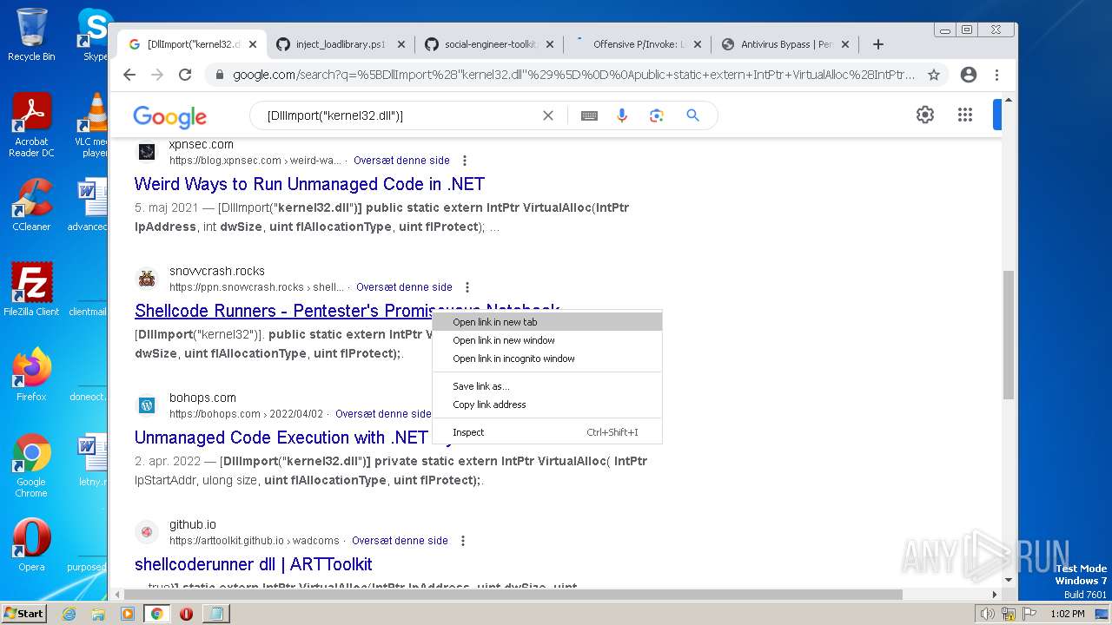Close the inject_loadlibrary.ps1 tab

tap(401, 44)
